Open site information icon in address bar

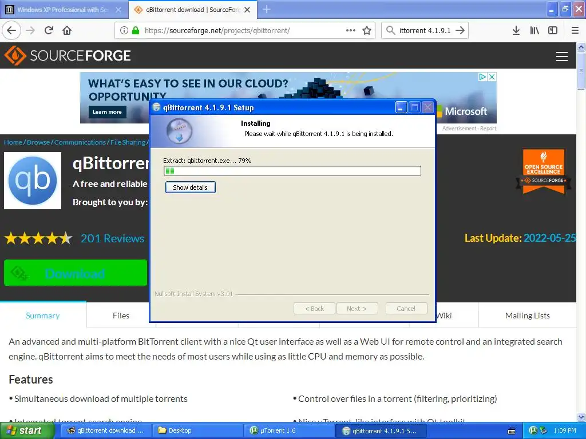[124, 30]
